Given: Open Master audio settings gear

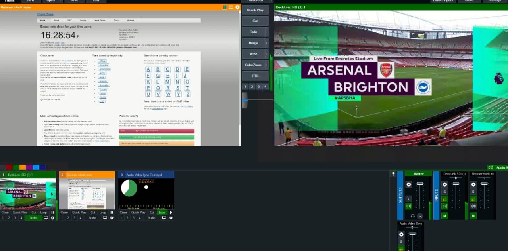Looking at the screenshot, I should (409, 184).
